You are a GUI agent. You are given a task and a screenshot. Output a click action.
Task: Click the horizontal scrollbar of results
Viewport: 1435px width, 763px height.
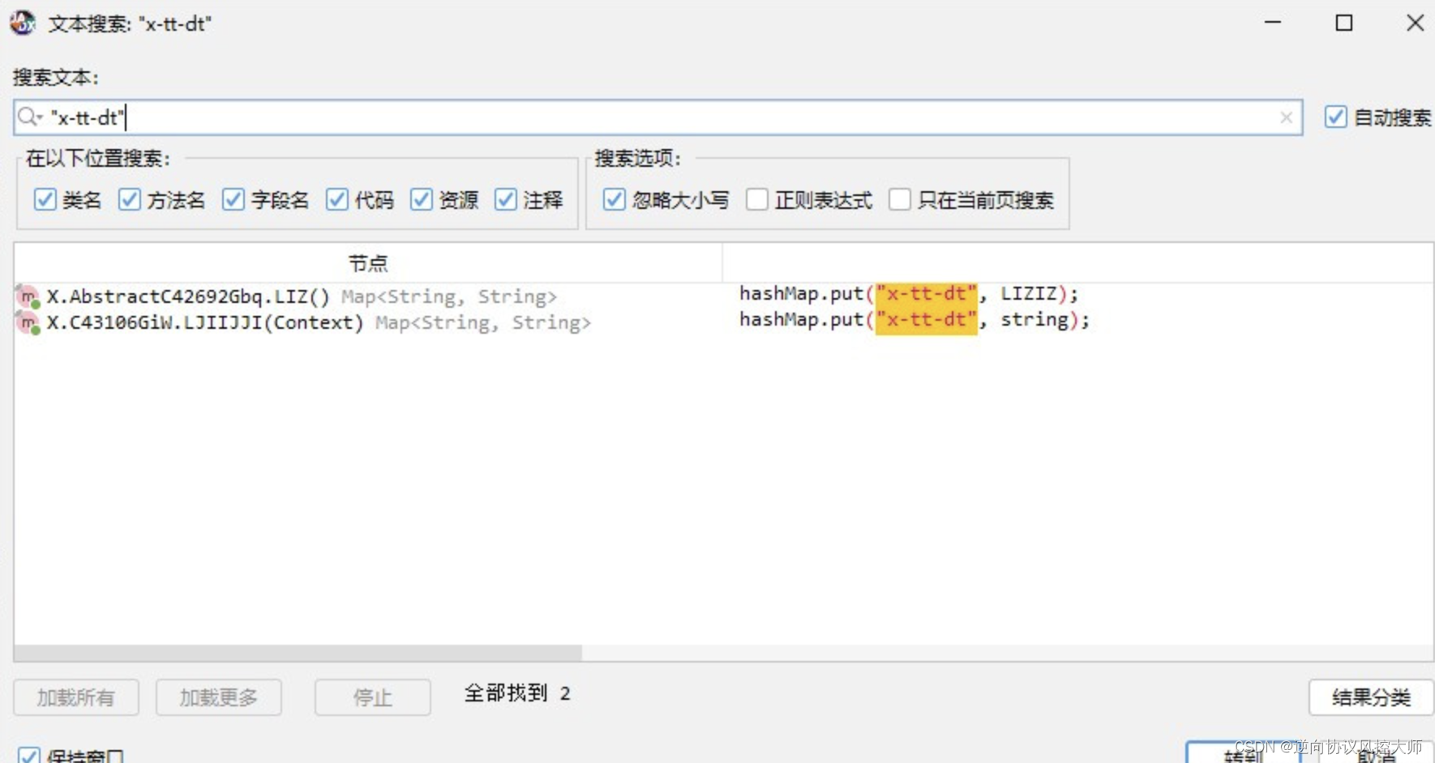pyautogui.click(x=298, y=653)
